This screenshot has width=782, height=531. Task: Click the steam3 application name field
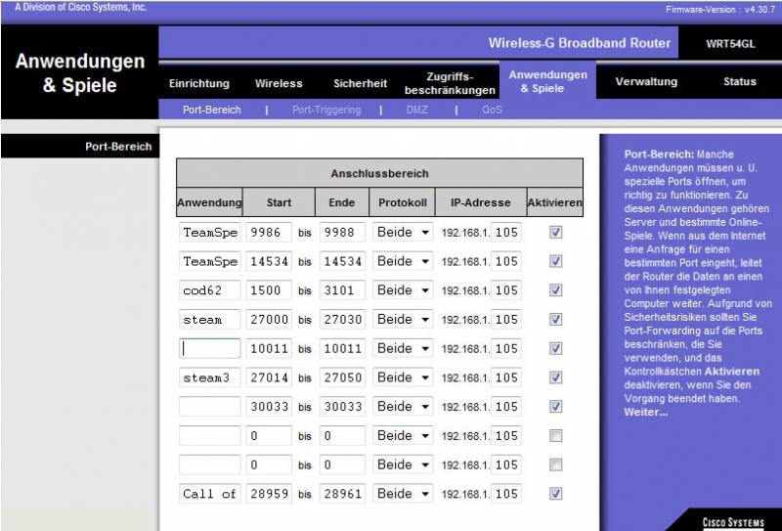coord(210,377)
